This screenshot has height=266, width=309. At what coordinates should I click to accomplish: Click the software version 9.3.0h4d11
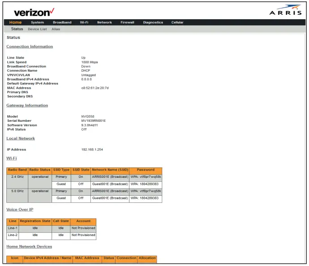(x=90, y=125)
